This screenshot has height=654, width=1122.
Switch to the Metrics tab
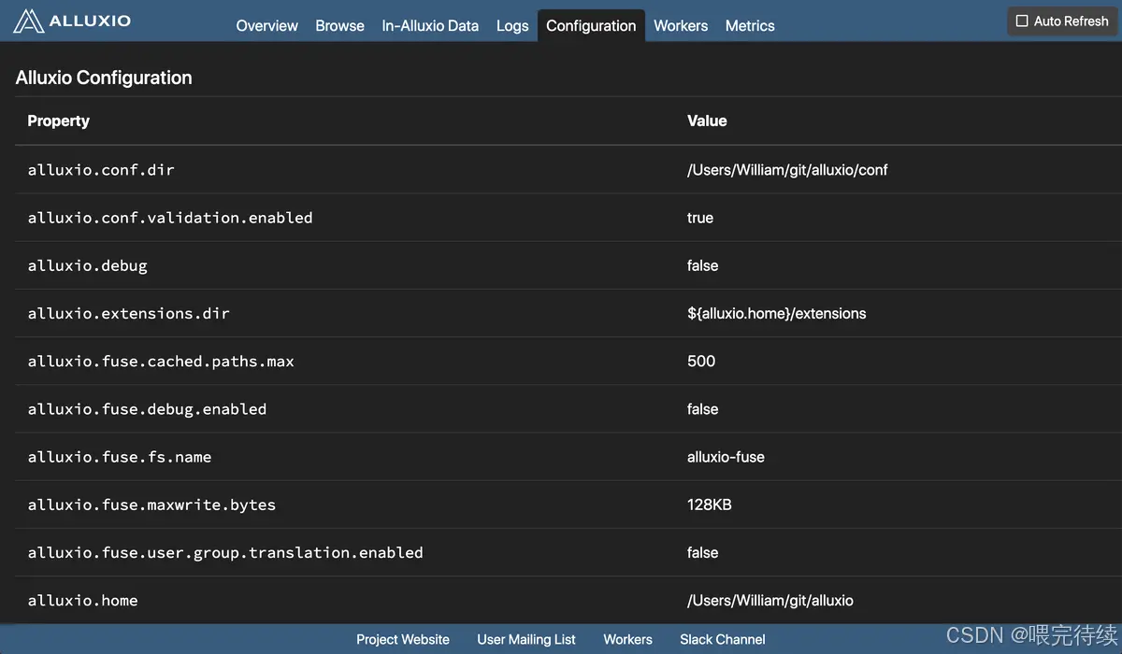point(750,26)
